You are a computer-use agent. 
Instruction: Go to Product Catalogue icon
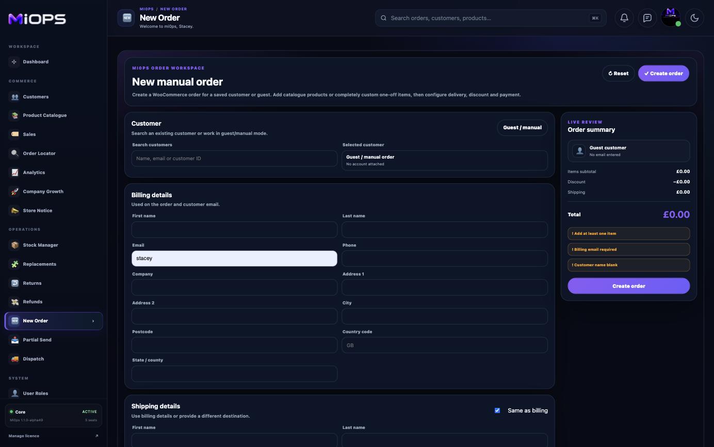click(14, 115)
